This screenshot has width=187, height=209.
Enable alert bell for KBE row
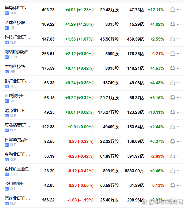click(172, 83)
